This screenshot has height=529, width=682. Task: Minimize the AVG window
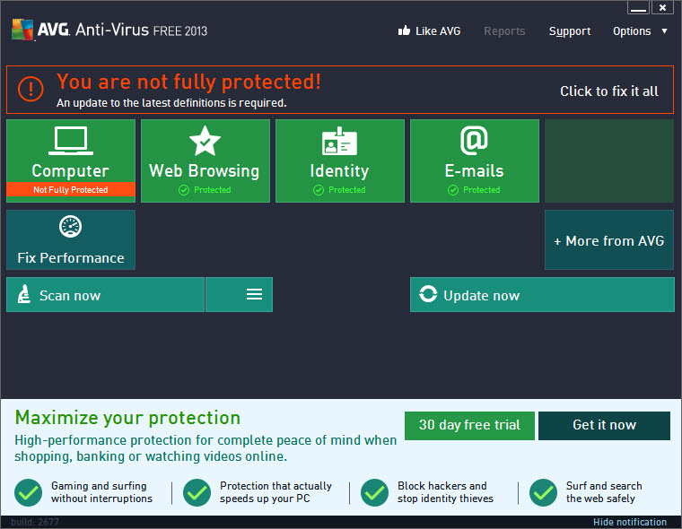[638, 7]
